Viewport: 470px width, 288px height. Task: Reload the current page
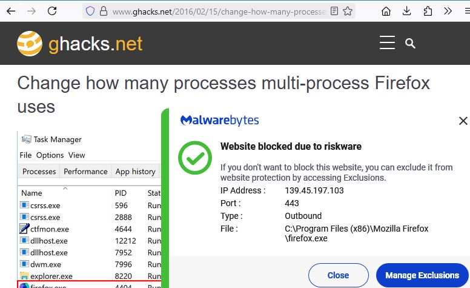tap(52, 11)
